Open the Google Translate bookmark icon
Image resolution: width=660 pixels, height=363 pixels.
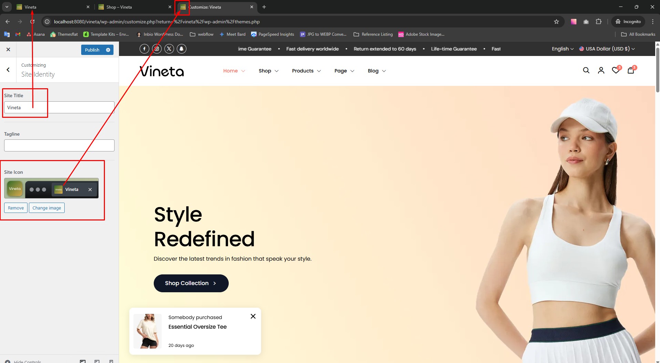point(7,34)
